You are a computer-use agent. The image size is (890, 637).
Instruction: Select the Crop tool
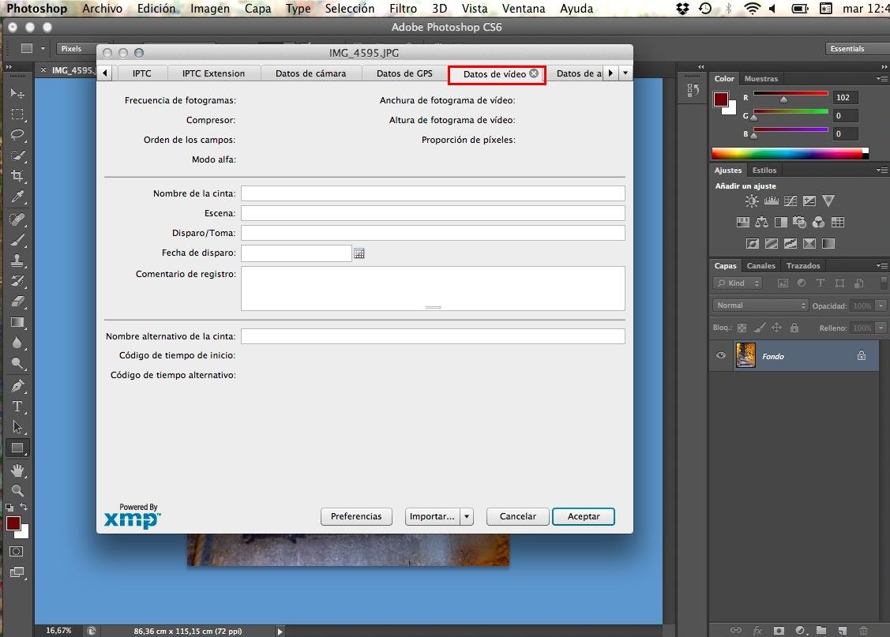[17, 176]
